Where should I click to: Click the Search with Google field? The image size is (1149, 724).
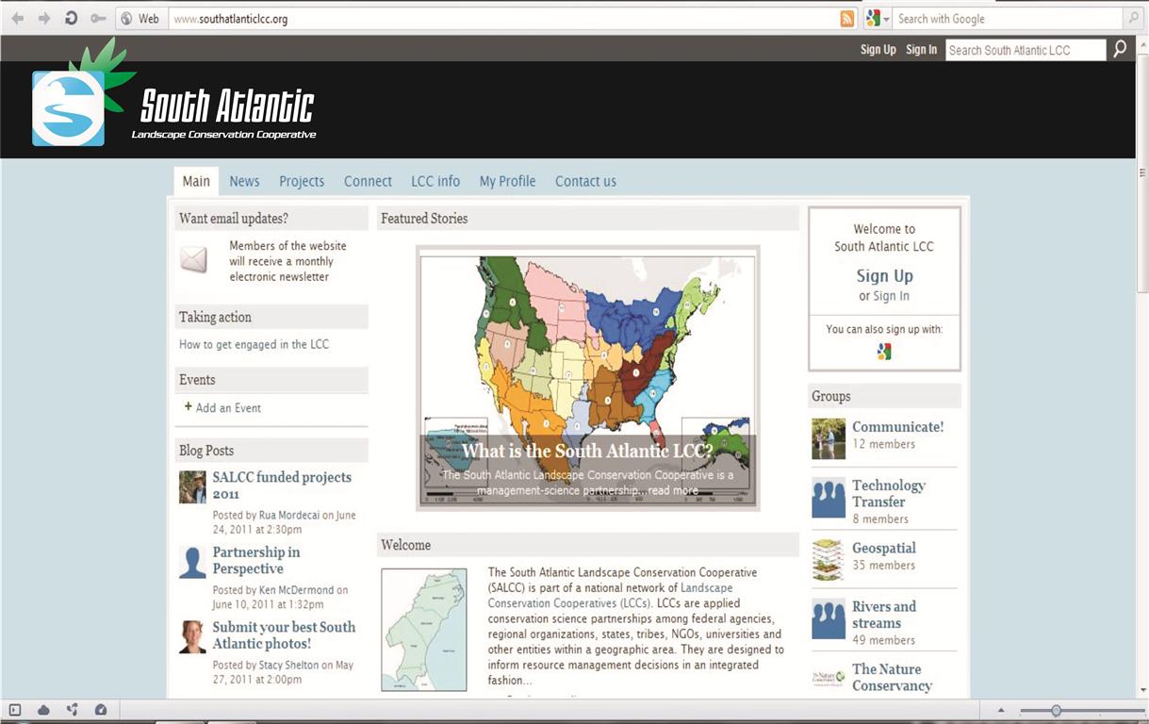(x=1009, y=18)
